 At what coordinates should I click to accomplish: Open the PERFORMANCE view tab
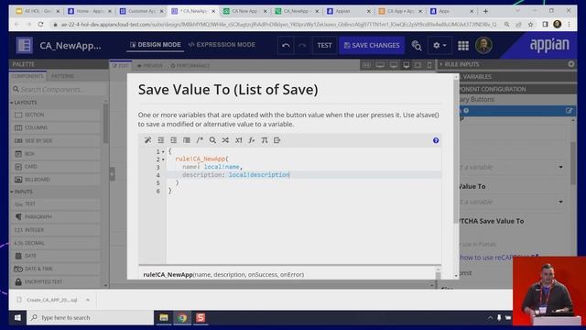pyautogui.click(x=190, y=66)
